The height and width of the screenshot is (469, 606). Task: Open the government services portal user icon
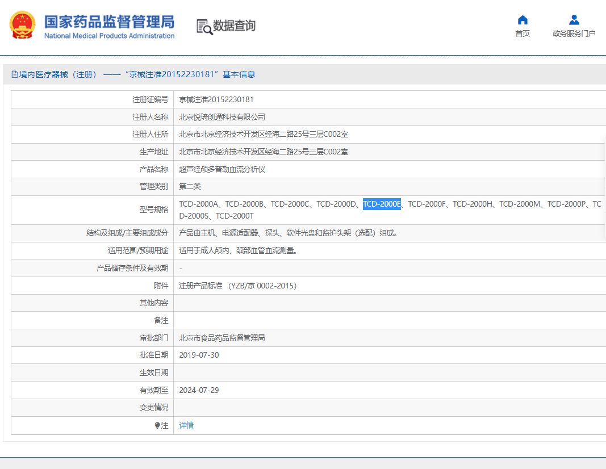574,20
